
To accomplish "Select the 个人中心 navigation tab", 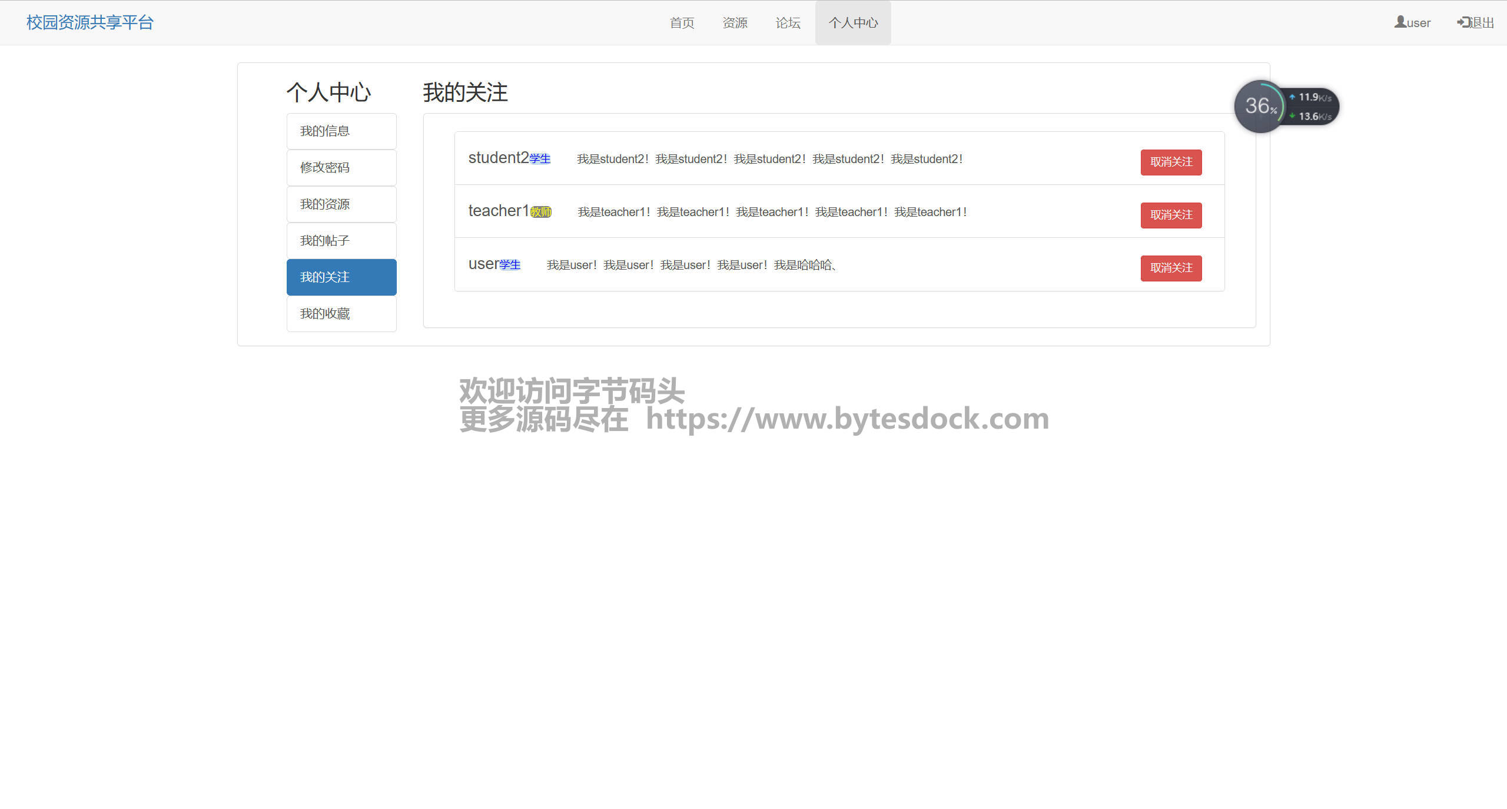I will pyautogui.click(x=853, y=23).
